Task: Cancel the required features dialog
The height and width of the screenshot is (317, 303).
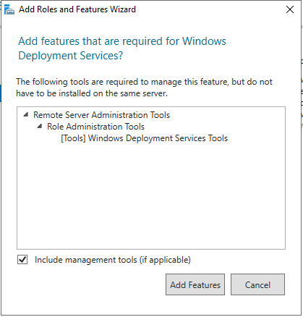Action: click(x=257, y=284)
